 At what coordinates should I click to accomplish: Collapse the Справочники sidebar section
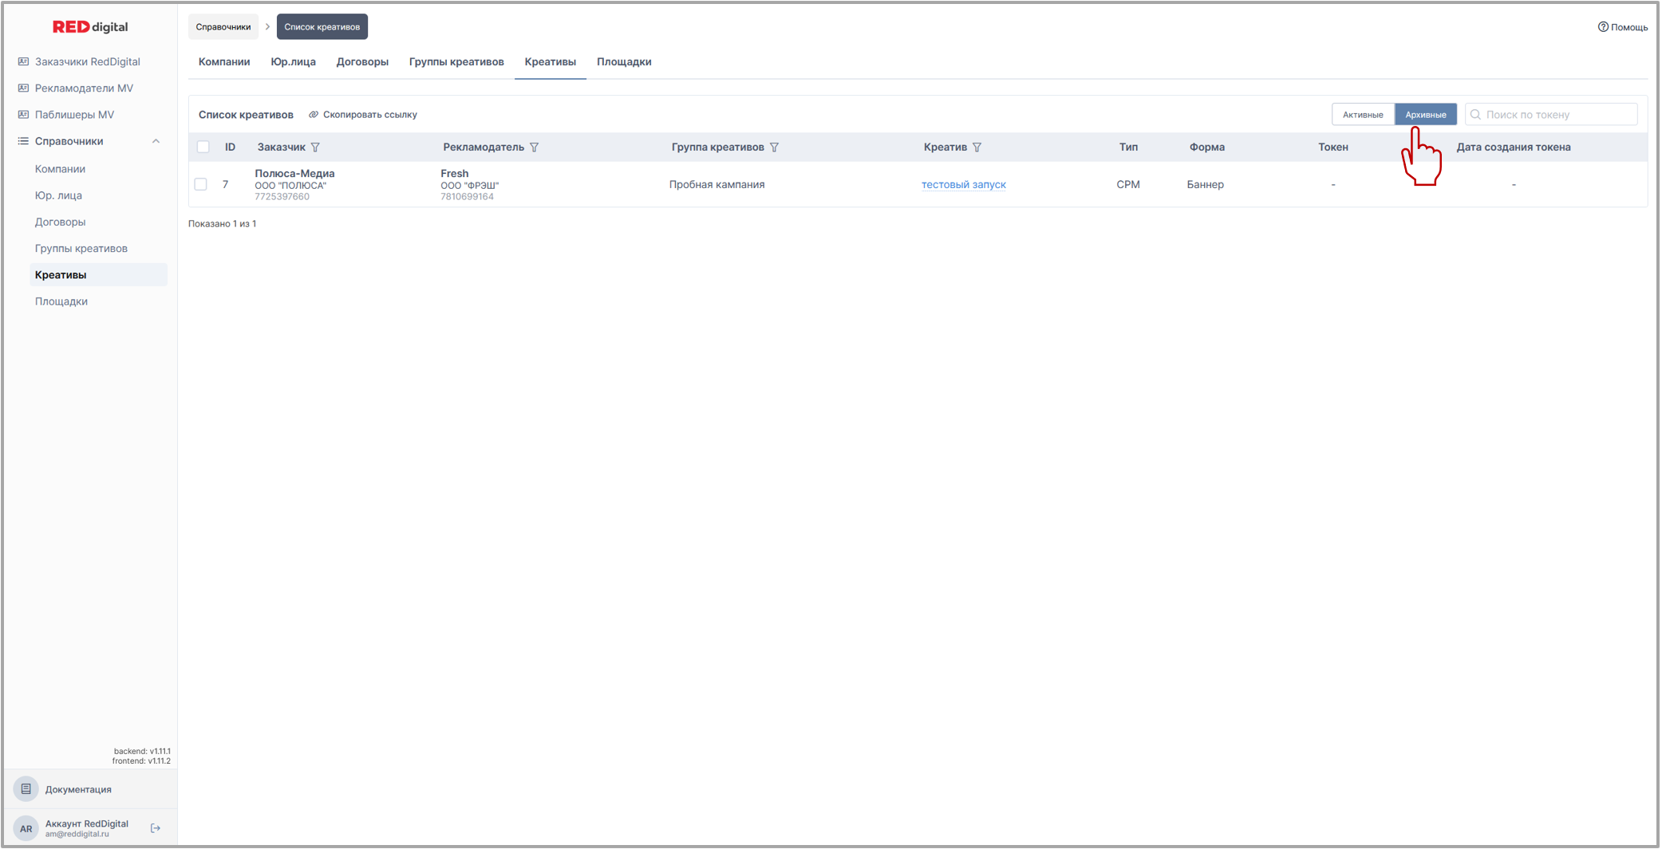156,141
